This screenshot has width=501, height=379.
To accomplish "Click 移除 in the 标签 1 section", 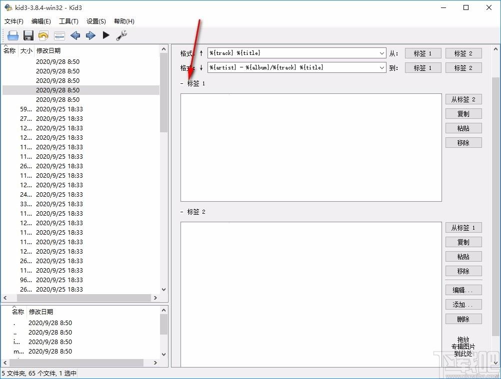I will pyautogui.click(x=463, y=143).
